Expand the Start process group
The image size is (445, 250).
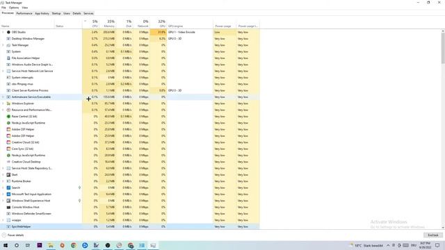click(3, 175)
